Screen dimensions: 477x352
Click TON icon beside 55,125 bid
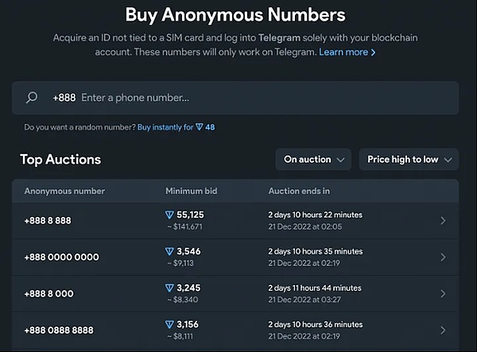[169, 215]
